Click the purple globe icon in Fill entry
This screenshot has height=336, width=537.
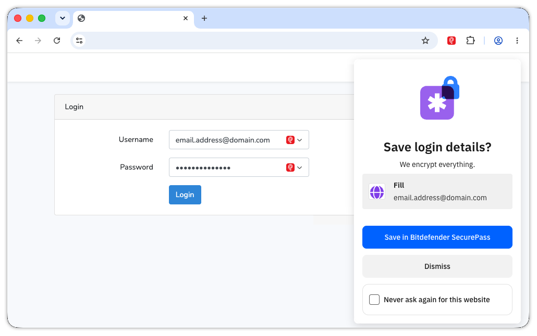(x=377, y=192)
